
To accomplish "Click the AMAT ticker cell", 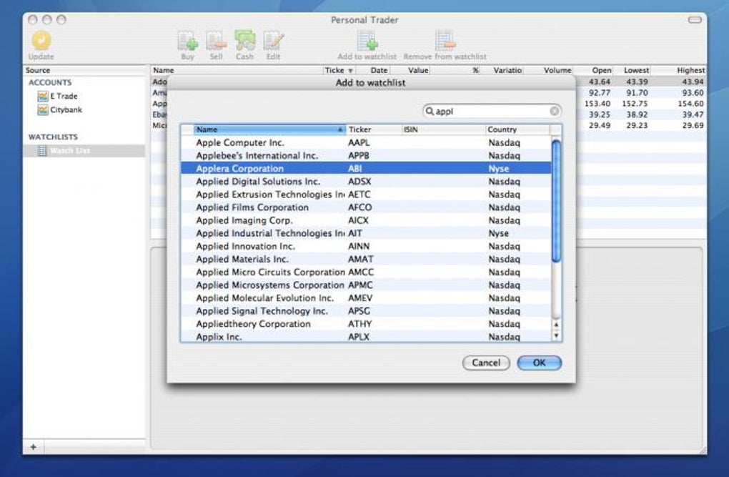I will [x=361, y=259].
